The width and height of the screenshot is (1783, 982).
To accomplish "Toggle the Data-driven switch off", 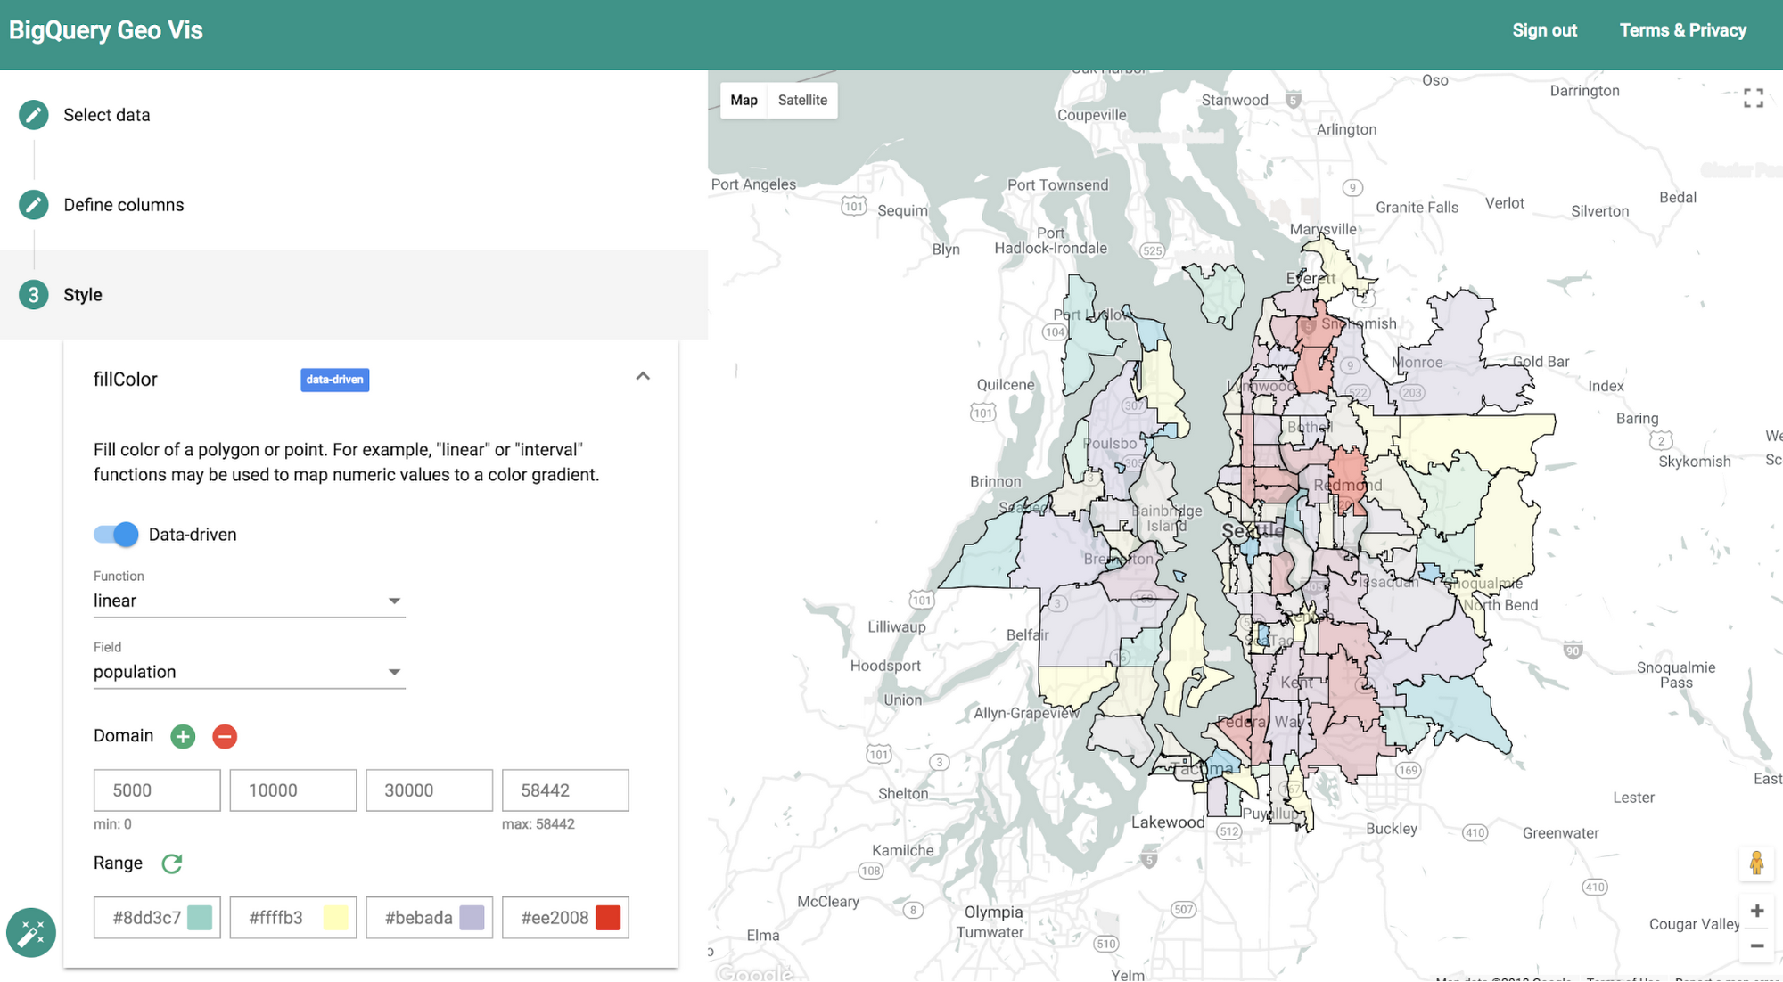I will pyautogui.click(x=116, y=535).
